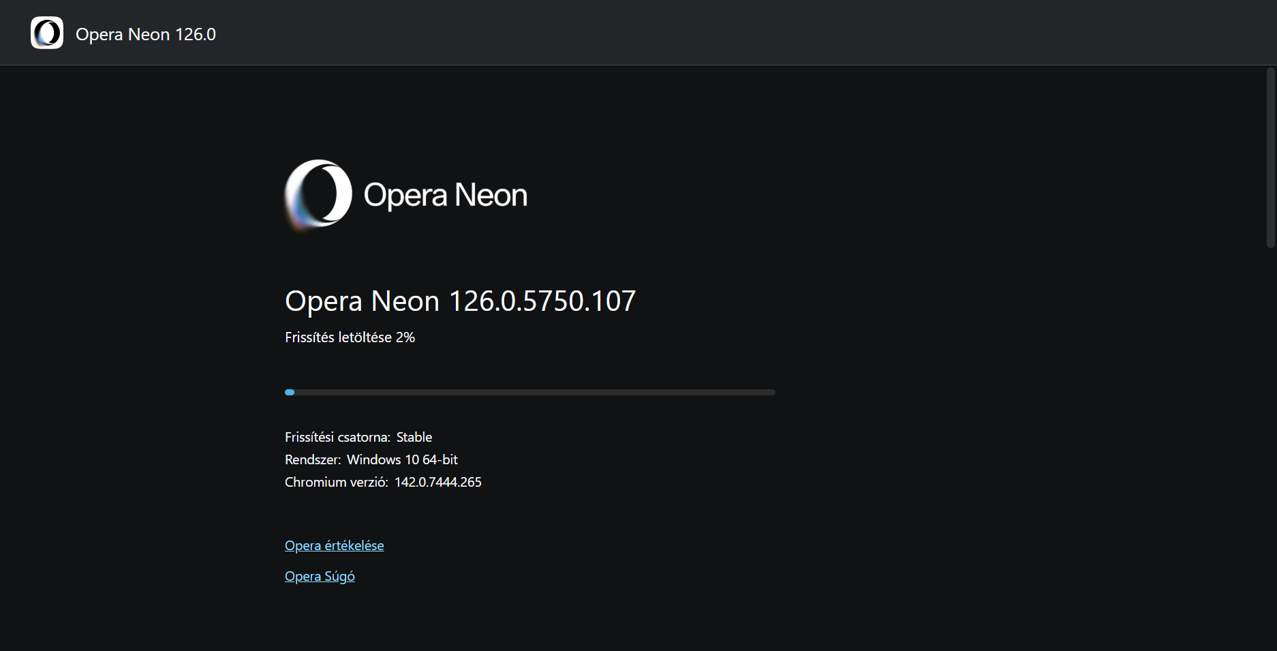Click the 2% download percentage
1277x651 pixels.
click(x=405, y=337)
